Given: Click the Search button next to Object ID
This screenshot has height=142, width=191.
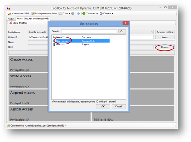Looking at the screenshot, I should 165,37.
